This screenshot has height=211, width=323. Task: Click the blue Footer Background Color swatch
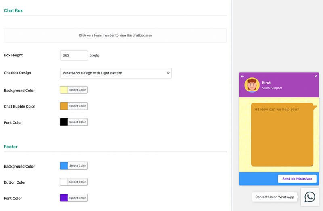pos(64,166)
